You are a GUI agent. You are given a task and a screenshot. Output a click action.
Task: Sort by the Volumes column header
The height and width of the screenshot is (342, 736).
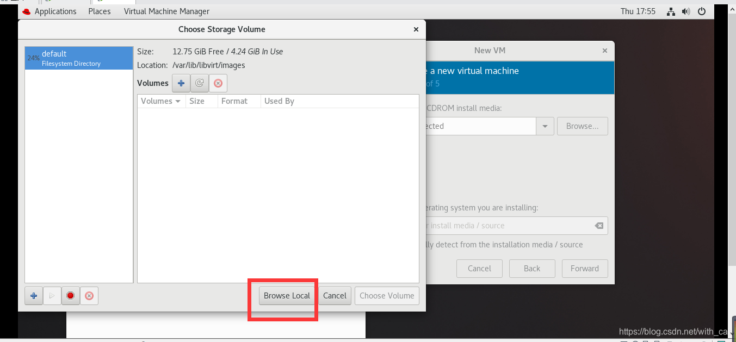click(x=161, y=101)
